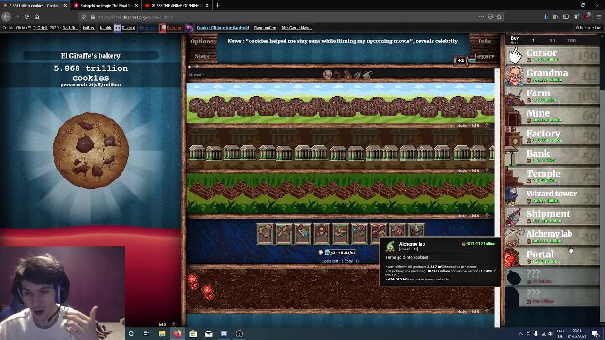Click El Giraffe's bakery name
Viewport: 605px width, 340px height.
tap(91, 56)
